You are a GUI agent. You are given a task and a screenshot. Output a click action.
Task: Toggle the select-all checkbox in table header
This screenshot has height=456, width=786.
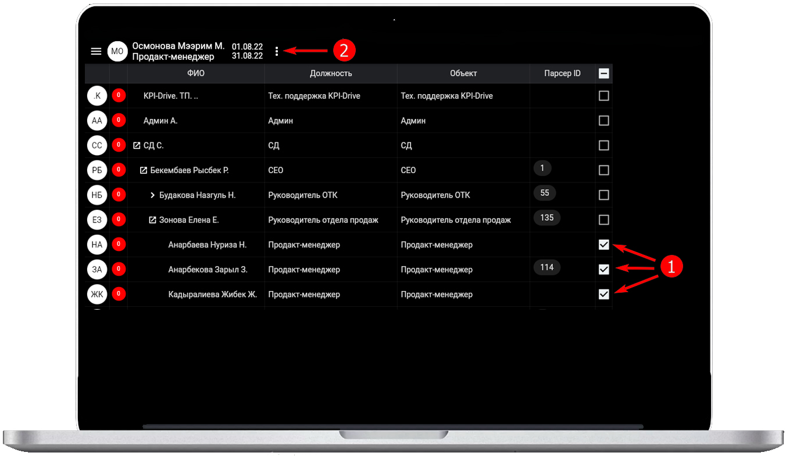coord(603,74)
